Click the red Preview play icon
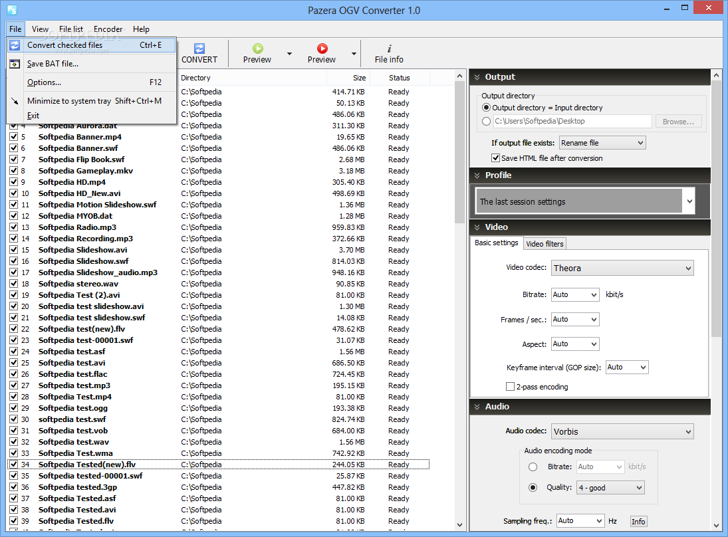728x537 pixels. point(322,49)
